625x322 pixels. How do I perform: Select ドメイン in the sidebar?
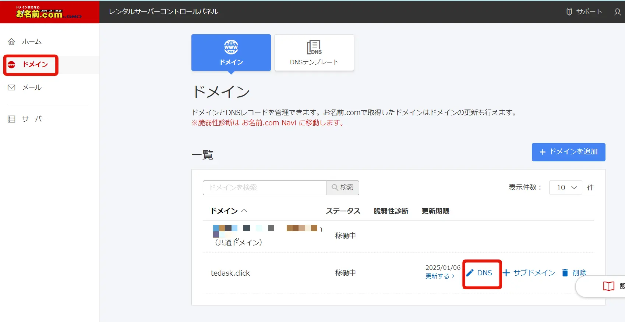click(x=35, y=65)
